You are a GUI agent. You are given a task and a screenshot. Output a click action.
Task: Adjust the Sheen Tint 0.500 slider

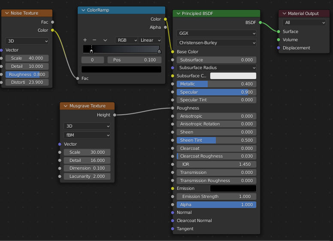216,140
